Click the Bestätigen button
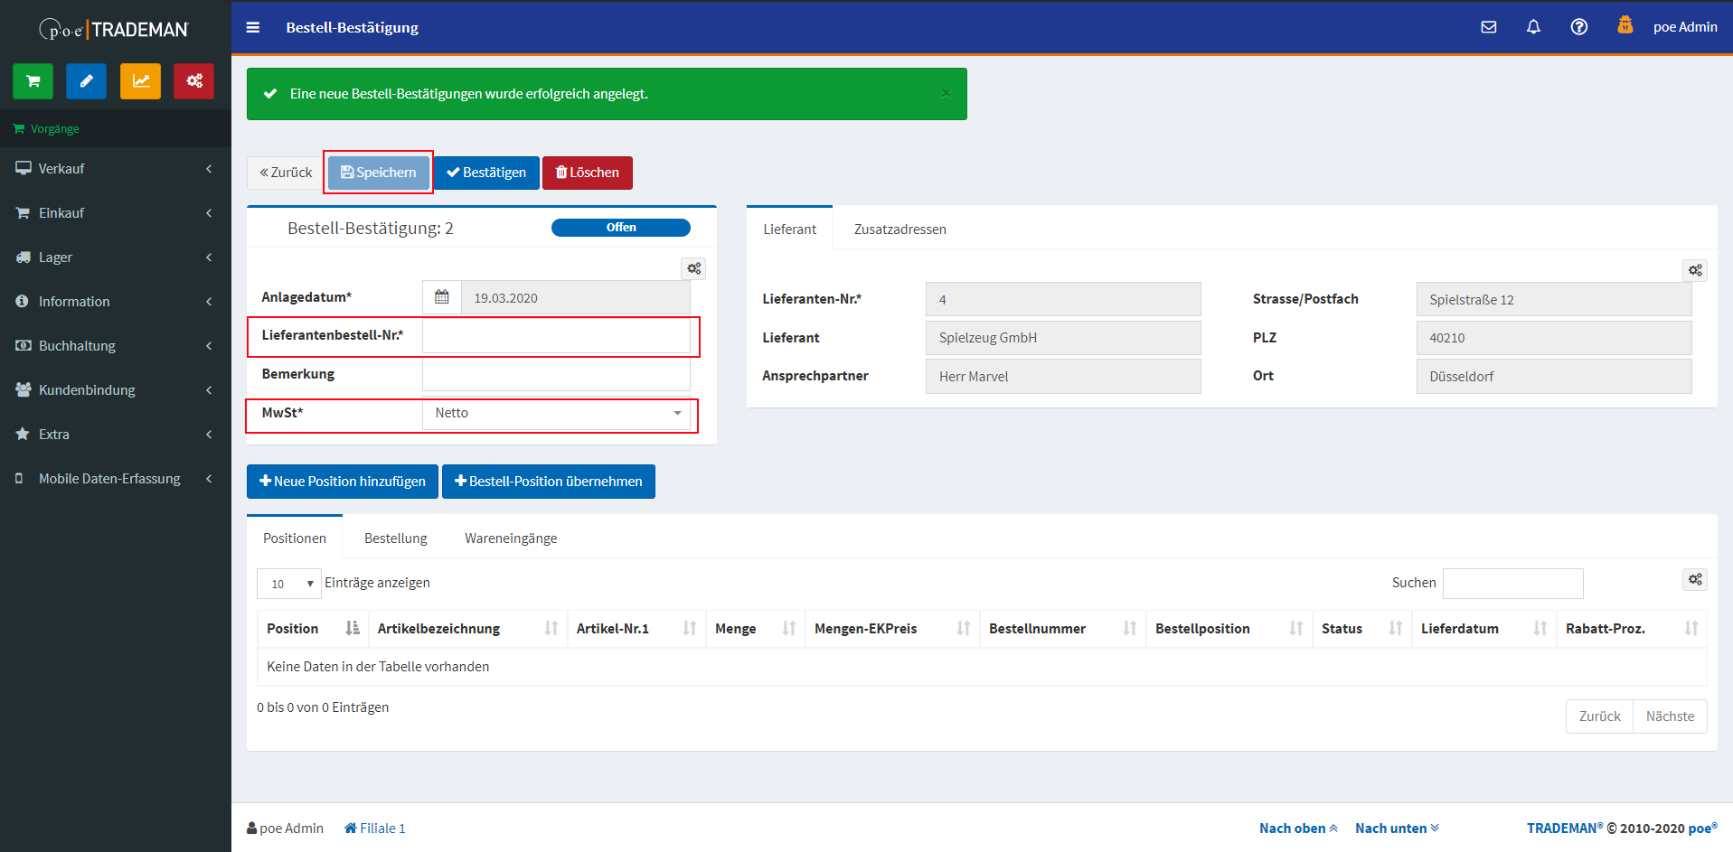Screen dimensions: 1733x852 tap(486, 173)
